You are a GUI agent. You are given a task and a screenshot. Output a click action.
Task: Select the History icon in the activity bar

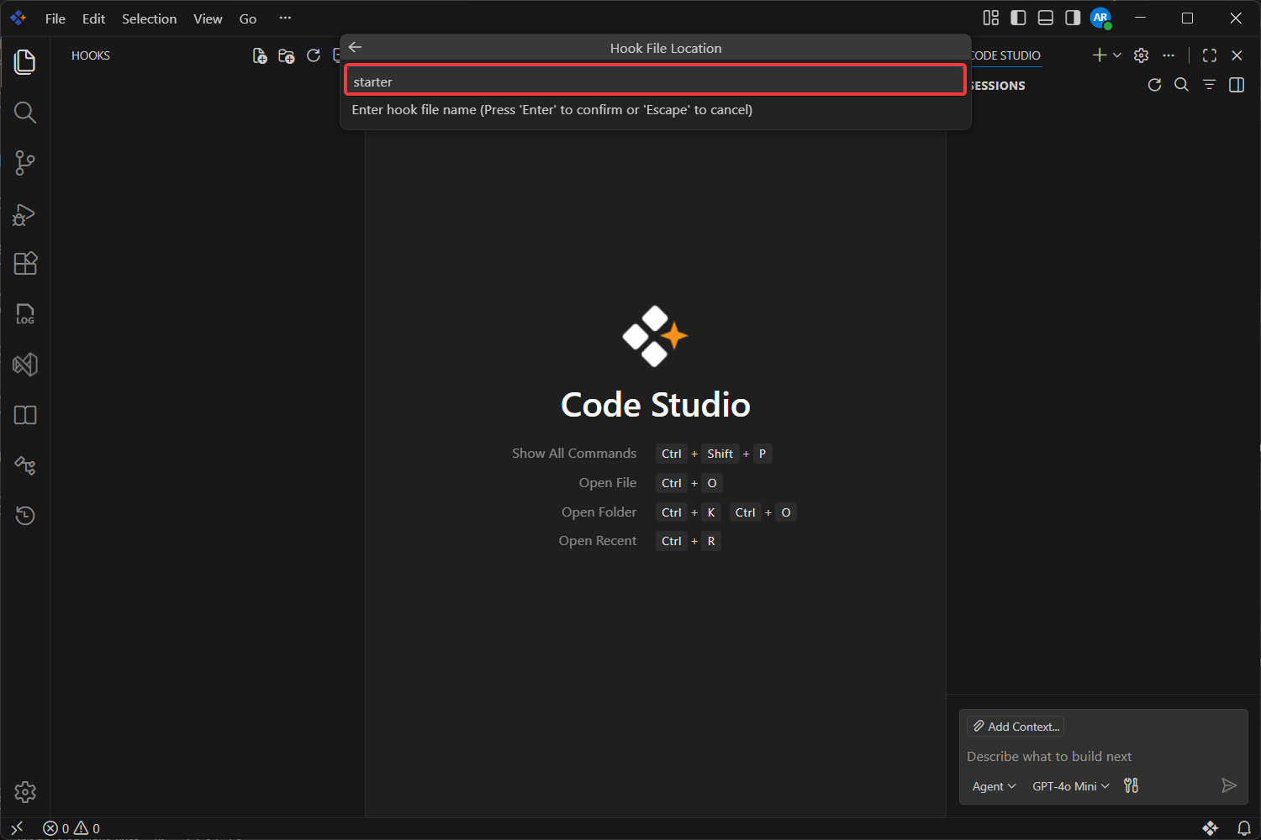[x=25, y=515]
